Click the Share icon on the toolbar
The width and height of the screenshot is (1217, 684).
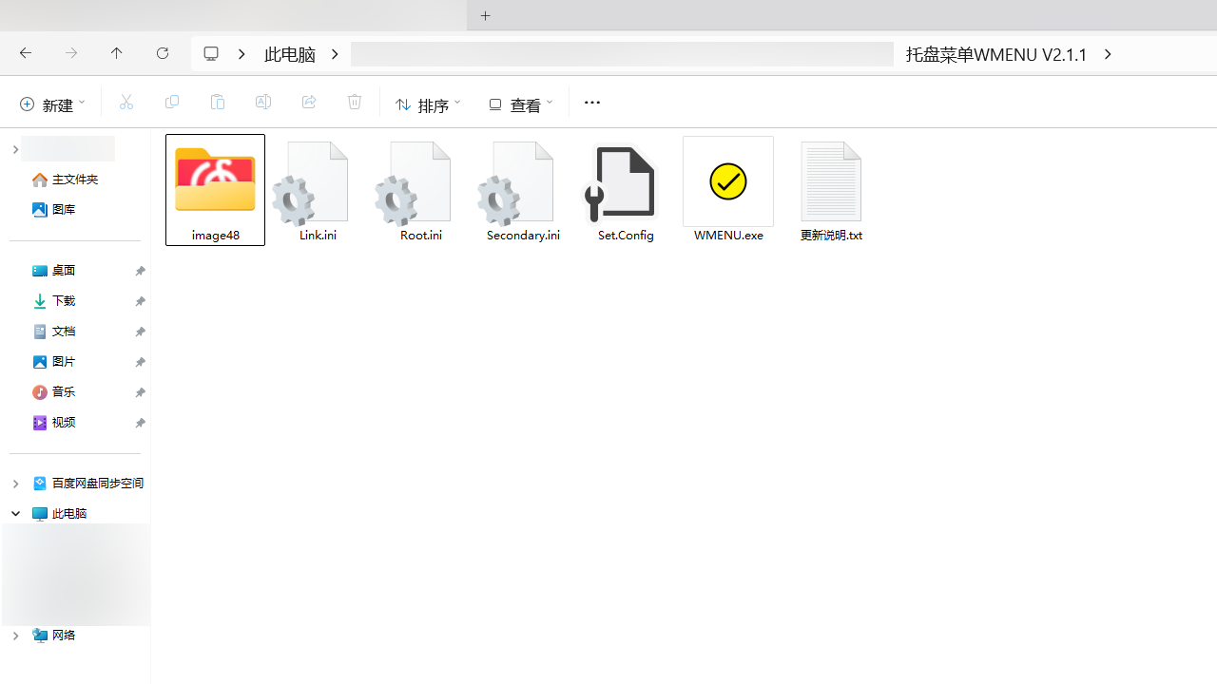[308, 102]
